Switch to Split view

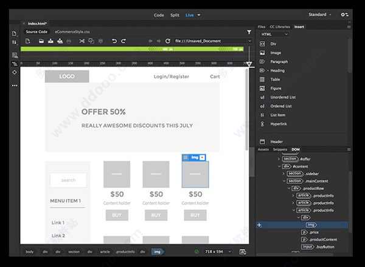[x=175, y=15]
